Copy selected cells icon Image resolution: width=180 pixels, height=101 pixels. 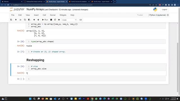pyautogui.click(x=25, y=20)
